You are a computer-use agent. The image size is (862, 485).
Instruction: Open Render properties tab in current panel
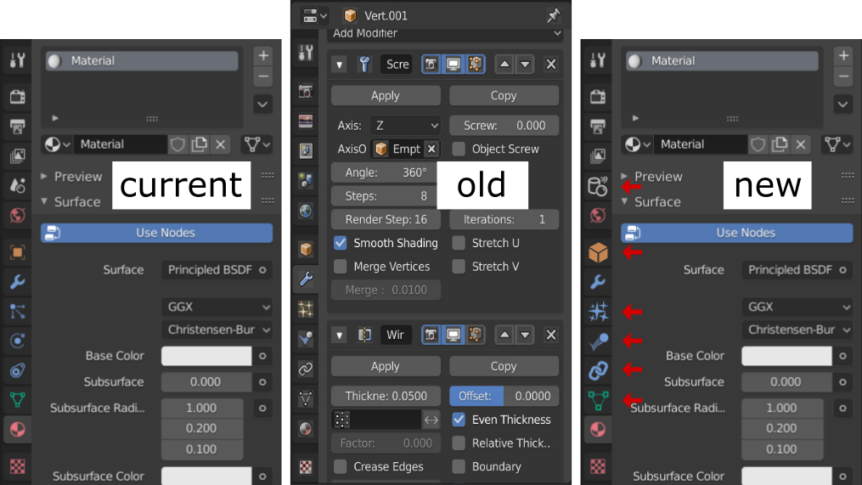tap(17, 97)
